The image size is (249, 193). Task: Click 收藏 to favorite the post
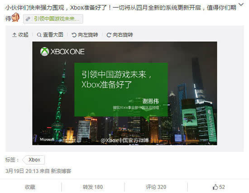pos(30,187)
